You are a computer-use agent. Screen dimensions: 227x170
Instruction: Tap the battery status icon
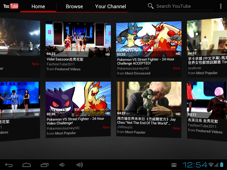click(222, 165)
